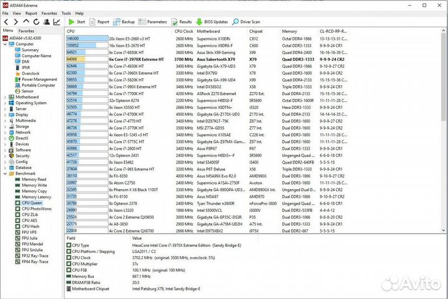
Task: Open the File menu
Action: pos(5,13)
